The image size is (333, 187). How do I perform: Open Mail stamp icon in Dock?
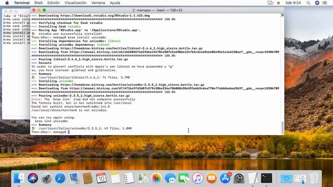pyautogui.click(x=74, y=178)
